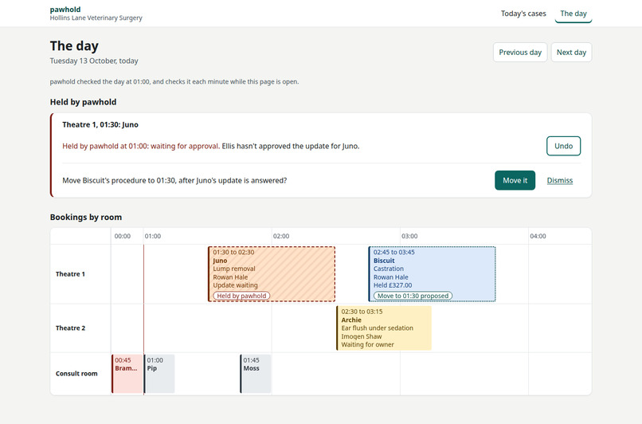The height and width of the screenshot is (424, 642).
Task: Click the 03:00 time header
Action: (409, 236)
